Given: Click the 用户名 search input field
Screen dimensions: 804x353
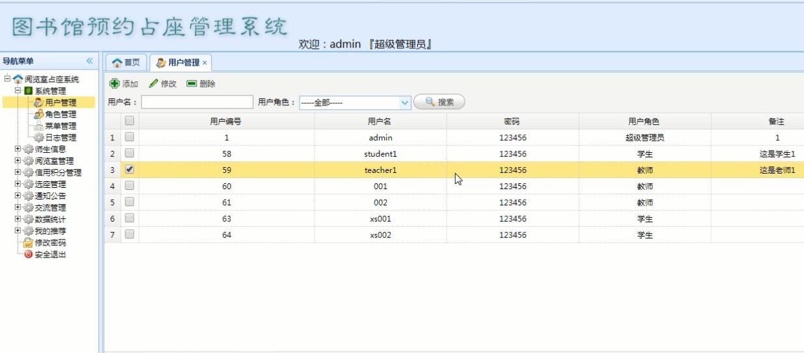Looking at the screenshot, I should [197, 102].
